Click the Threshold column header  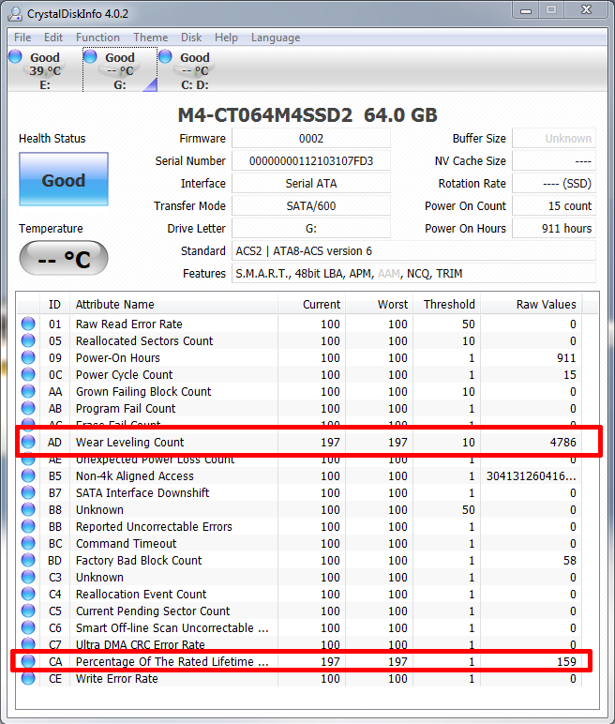[446, 305]
